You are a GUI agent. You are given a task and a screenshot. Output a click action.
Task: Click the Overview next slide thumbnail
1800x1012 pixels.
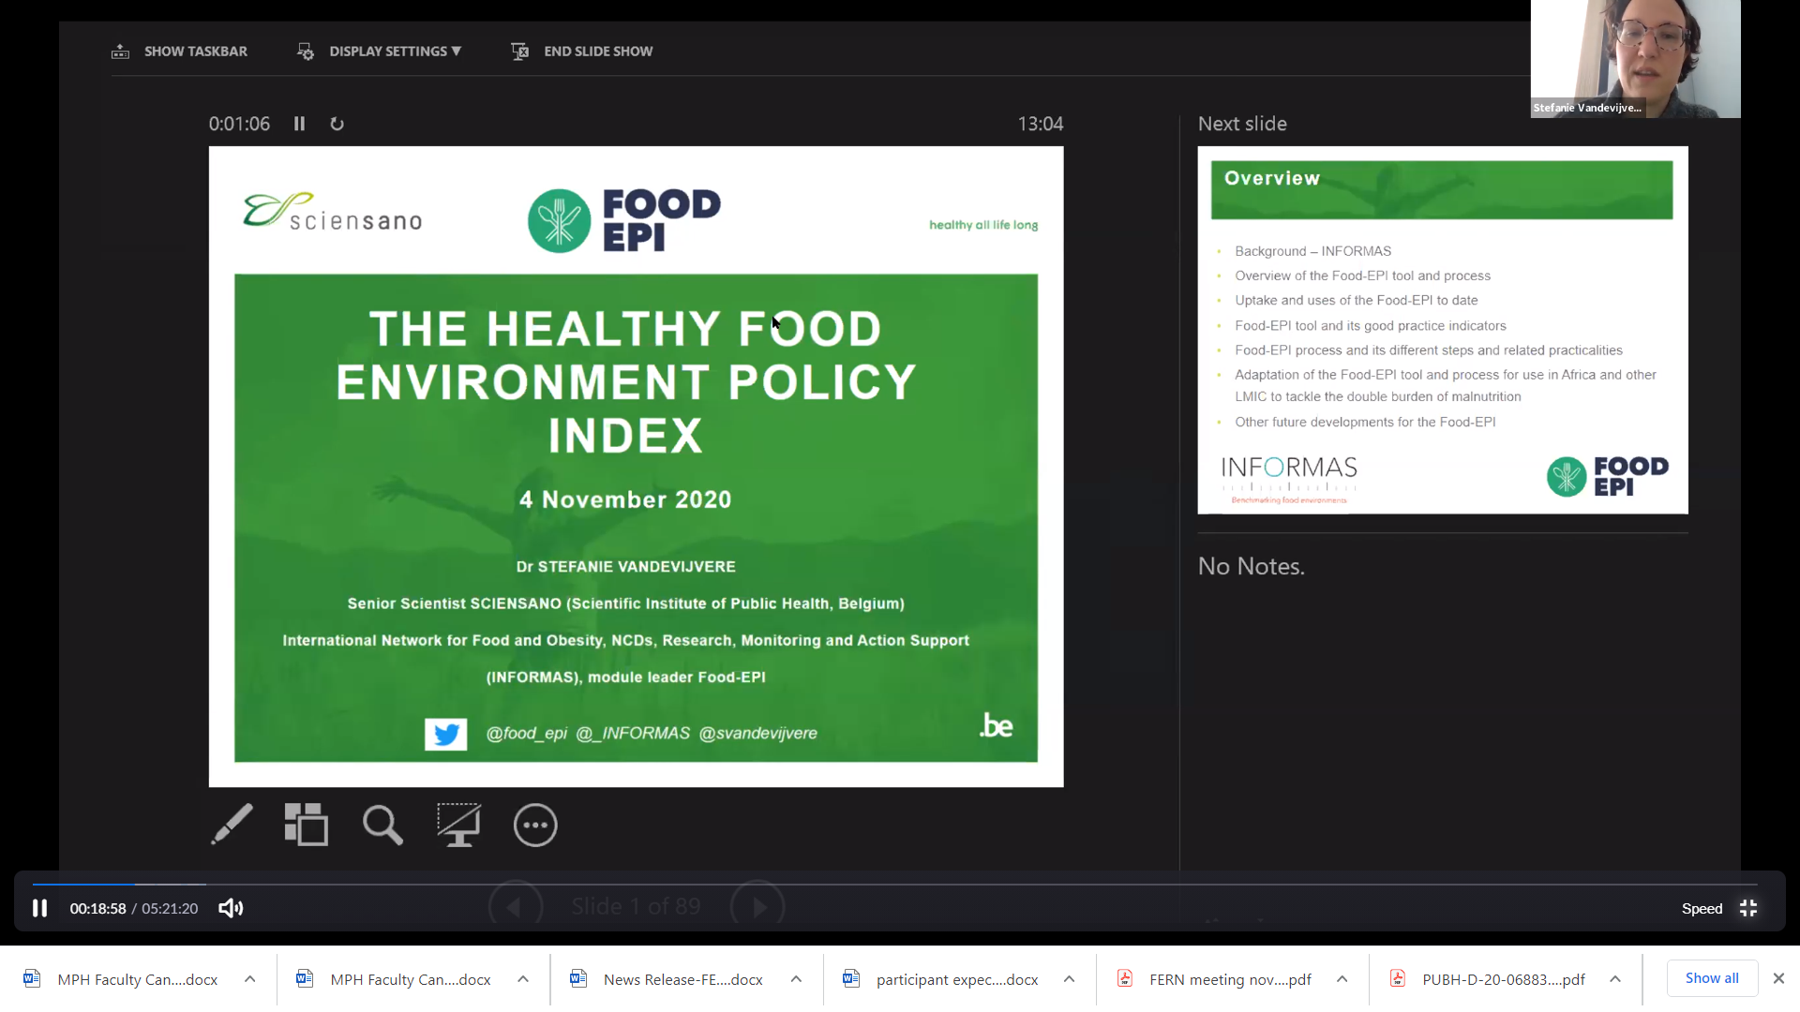coord(1443,330)
